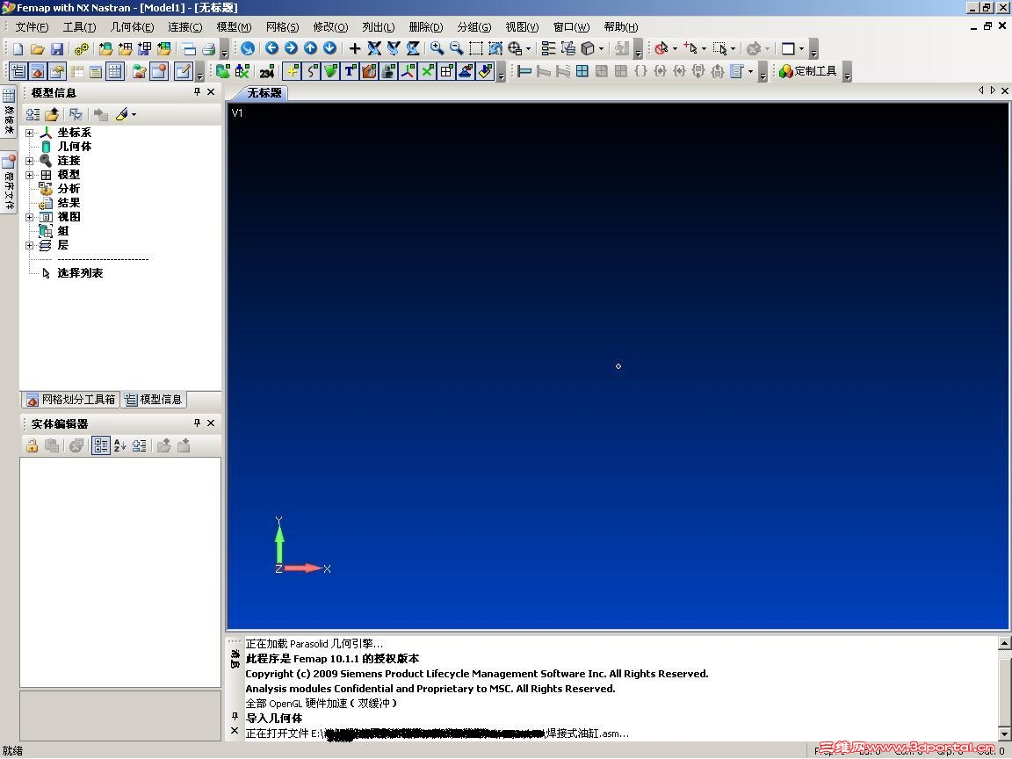The width and height of the screenshot is (1012, 759).
Task: Toggle the yellow plus node visibility button
Action: (x=291, y=71)
